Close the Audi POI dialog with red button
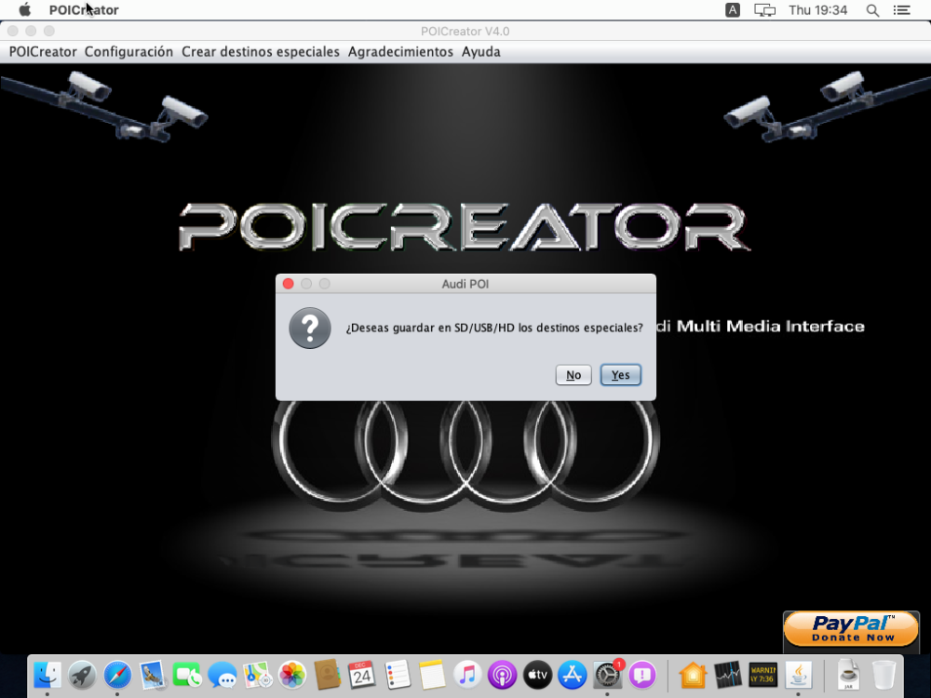Viewport: 931px width, 698px height. 289,284
